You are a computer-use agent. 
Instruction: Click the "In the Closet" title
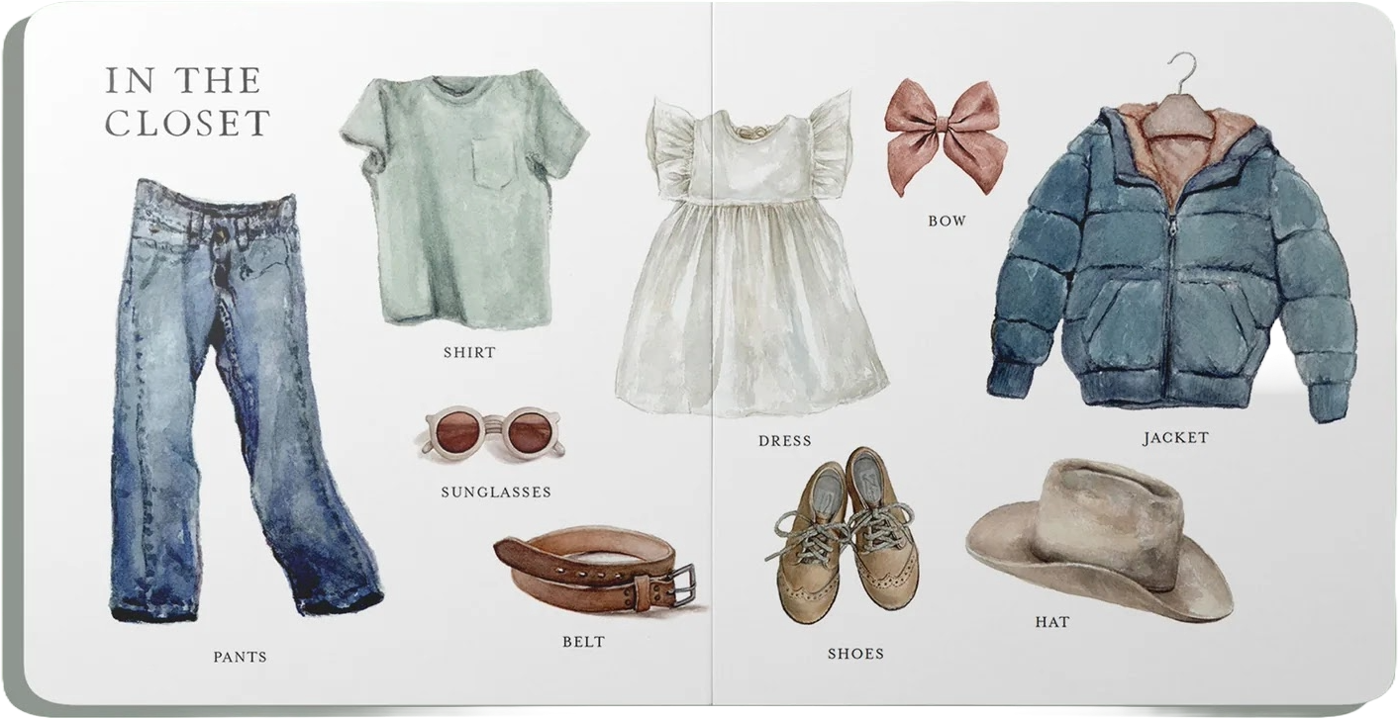click(188, 101)
